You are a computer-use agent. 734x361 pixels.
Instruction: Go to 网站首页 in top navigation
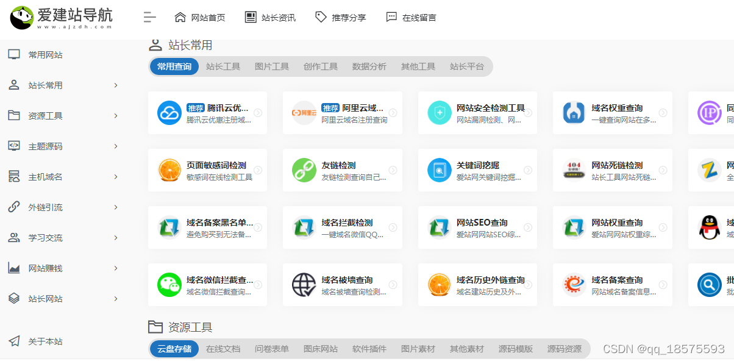pos(199,18)
